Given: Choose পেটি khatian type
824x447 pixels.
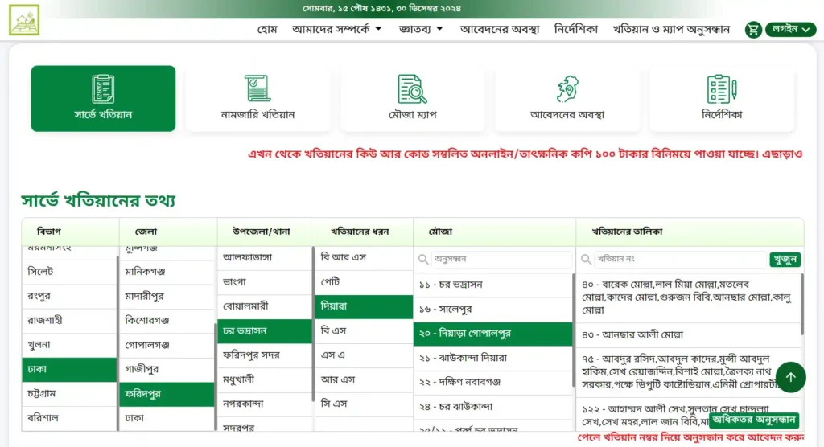Looking at the screenshot, I should tap(364, 282).
